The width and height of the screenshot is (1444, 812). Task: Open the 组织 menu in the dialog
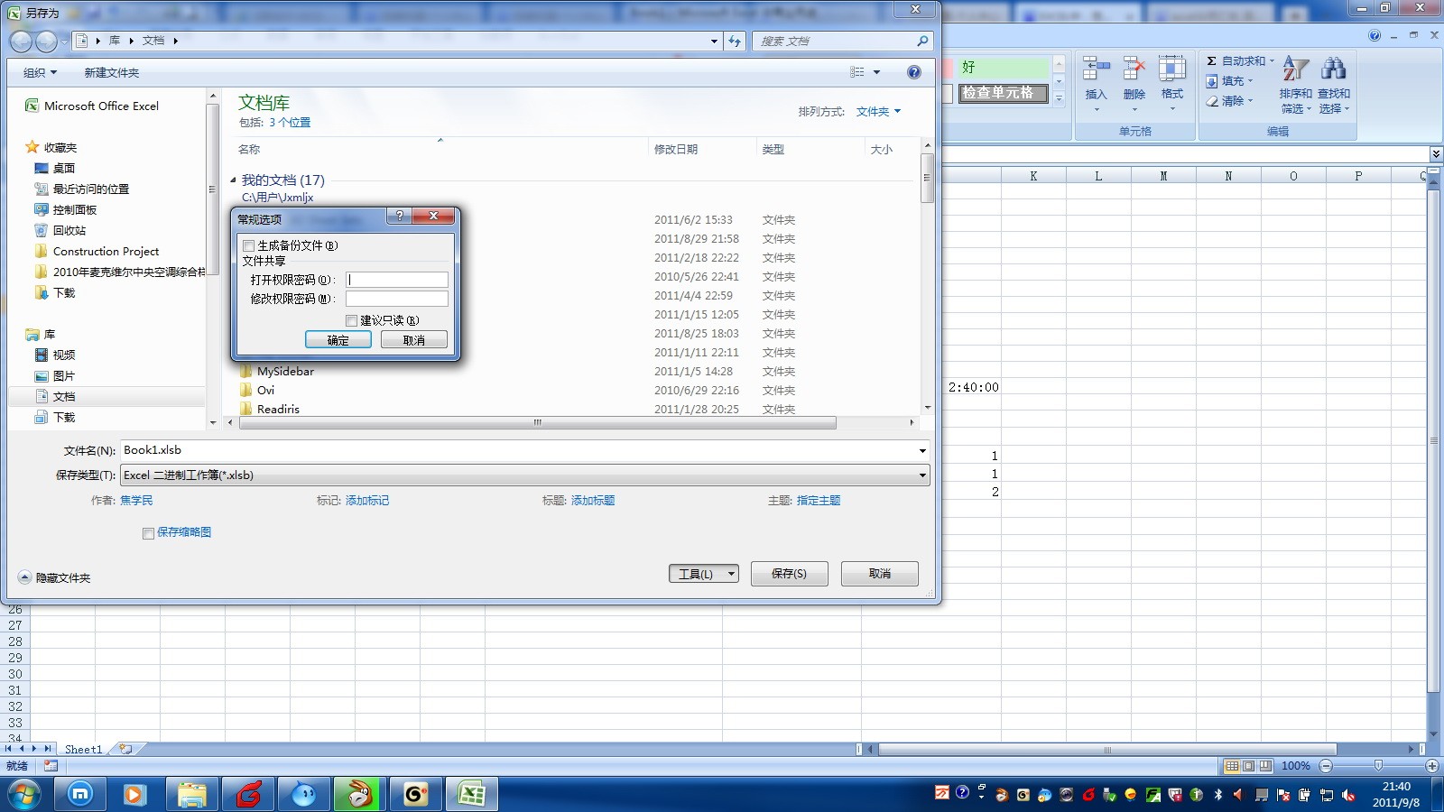[40, 72]
